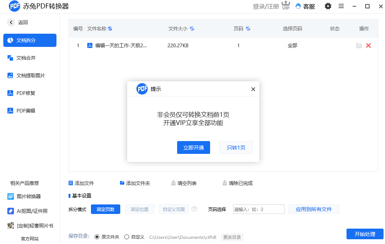Clear the file list with 清空列表
This screenshot has width=385, height=244.
[184, 183]
